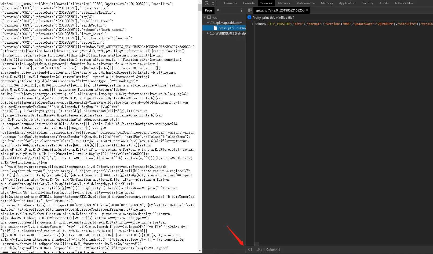The height and width of the screenshot is (254, 433).
Task: Switch to the Performance tab
Action: coord(305,3)
